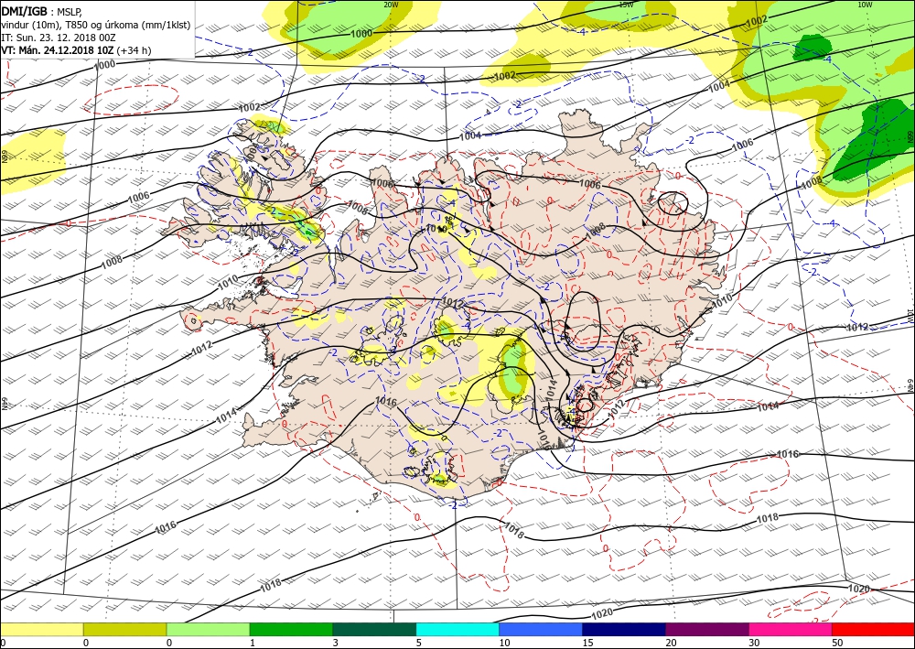Click the pink 30 mm legend swatch
Image resolution: width=915 pixels, height=649 pixels.
pyautogui.click(x=791, y=629)
